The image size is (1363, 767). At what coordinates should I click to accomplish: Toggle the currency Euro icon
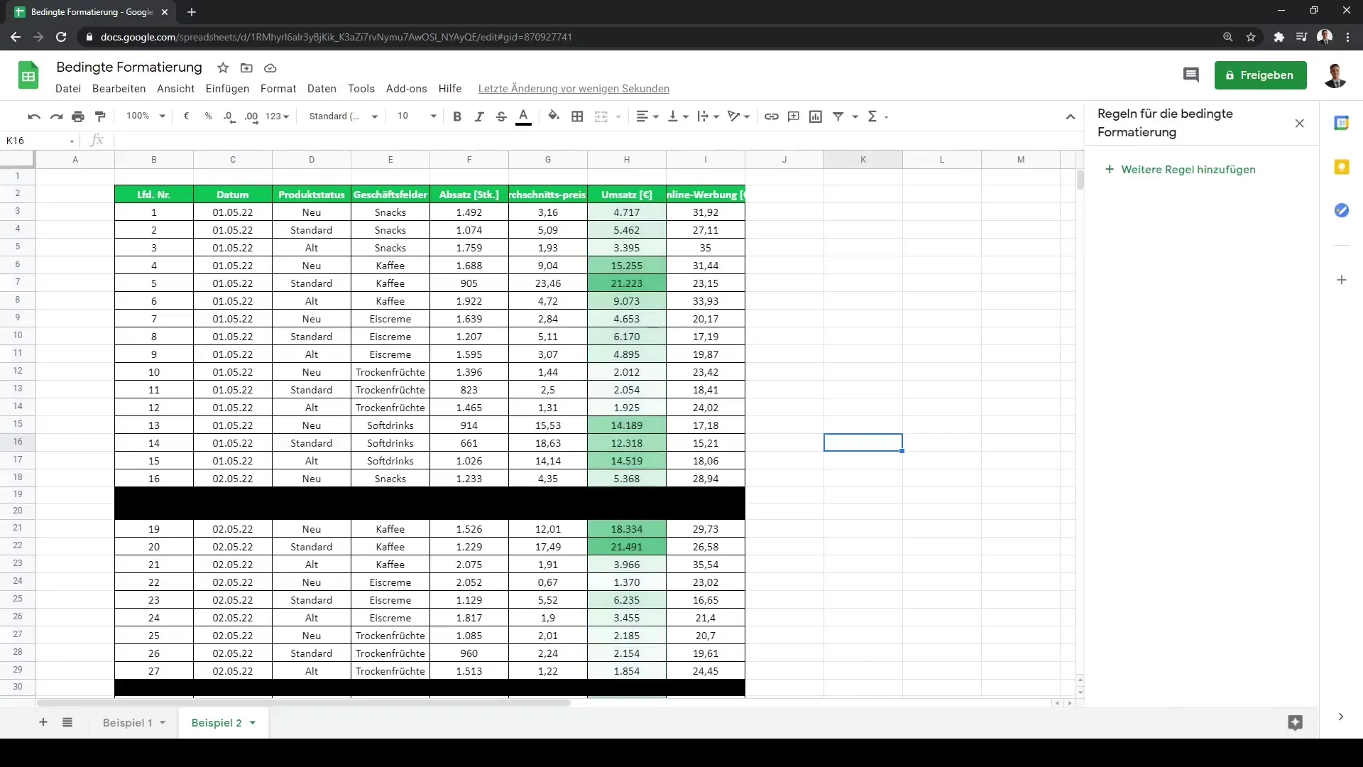click(x=186, y=116)
